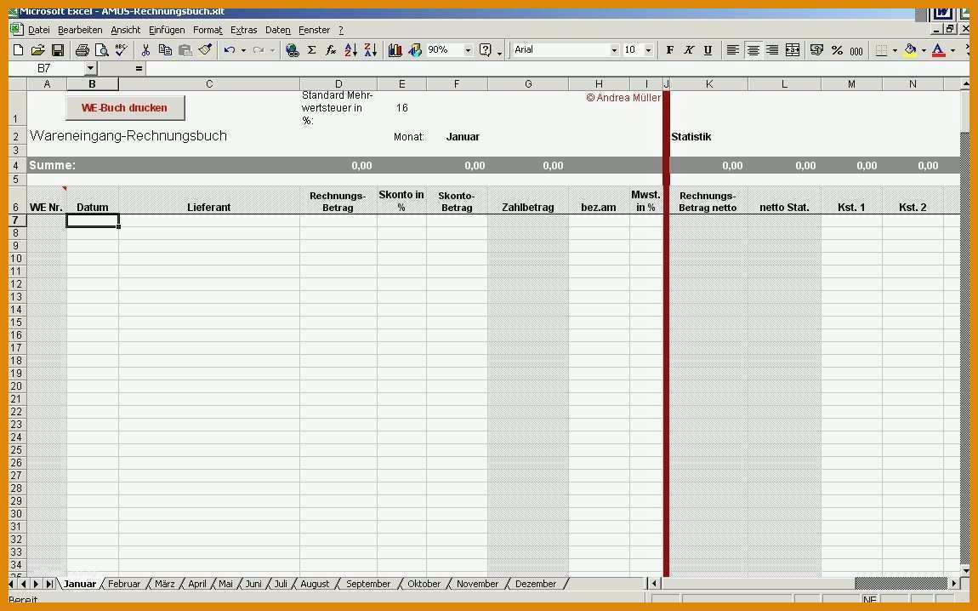Sort descending Z to A
Image resolution: width=978 pixels, height=611 pixels.
click(371, 50)
